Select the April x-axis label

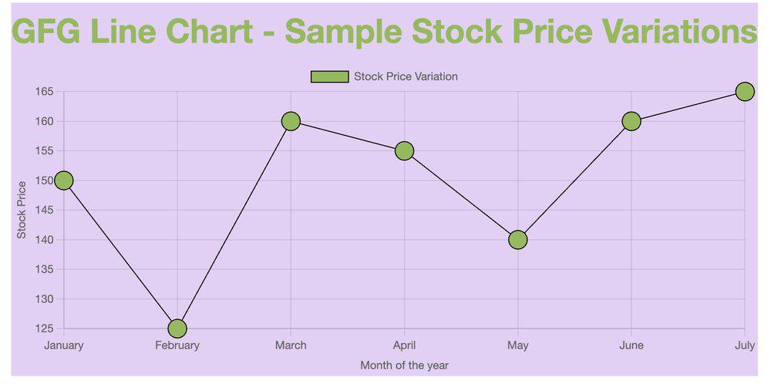coord(405,345)
